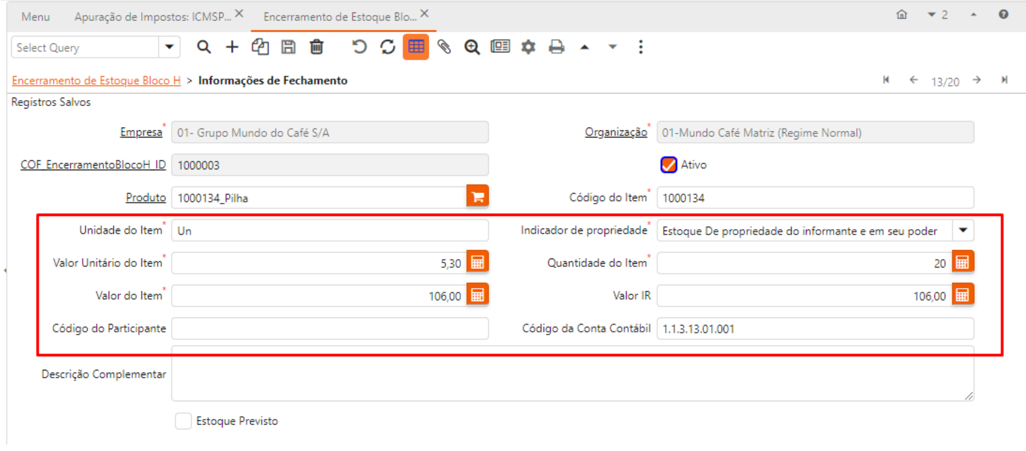Open Indicador de propriedade dropdown arrow

963,230
